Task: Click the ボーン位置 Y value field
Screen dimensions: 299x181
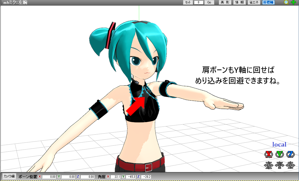Action: [68, 177]
